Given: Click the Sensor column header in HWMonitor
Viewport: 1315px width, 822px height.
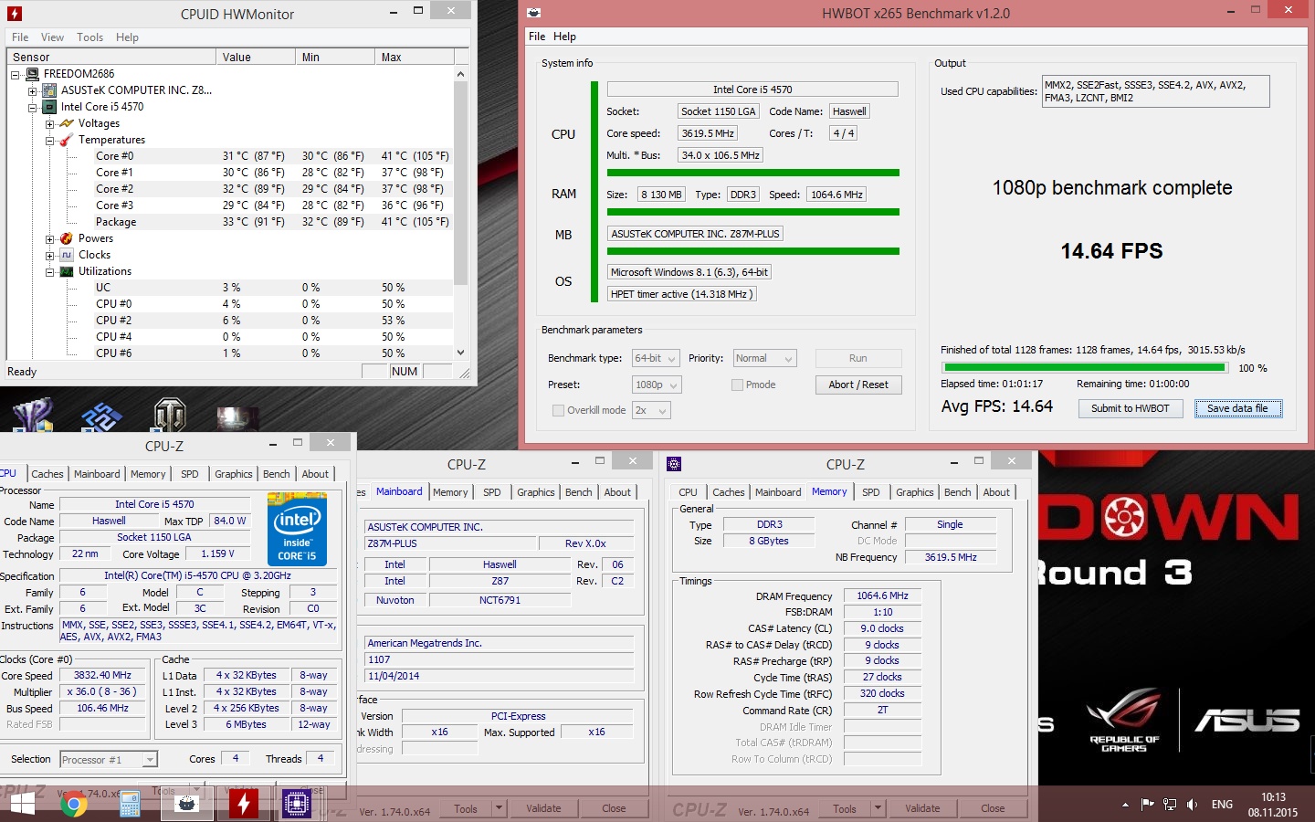Looking at the screenshot, I should click(x=111, y=57).
